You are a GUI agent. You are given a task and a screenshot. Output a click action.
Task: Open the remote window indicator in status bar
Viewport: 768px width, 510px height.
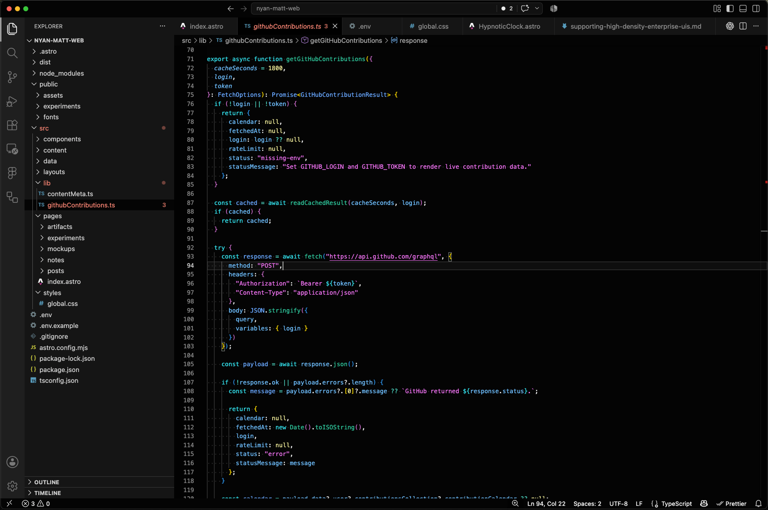tap(9, 504)
